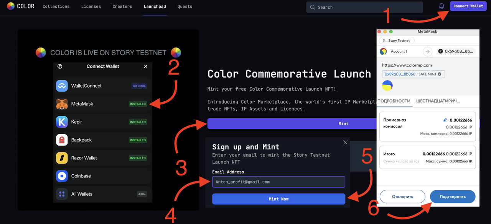Click the WalletConnect icon

[62, 86]
